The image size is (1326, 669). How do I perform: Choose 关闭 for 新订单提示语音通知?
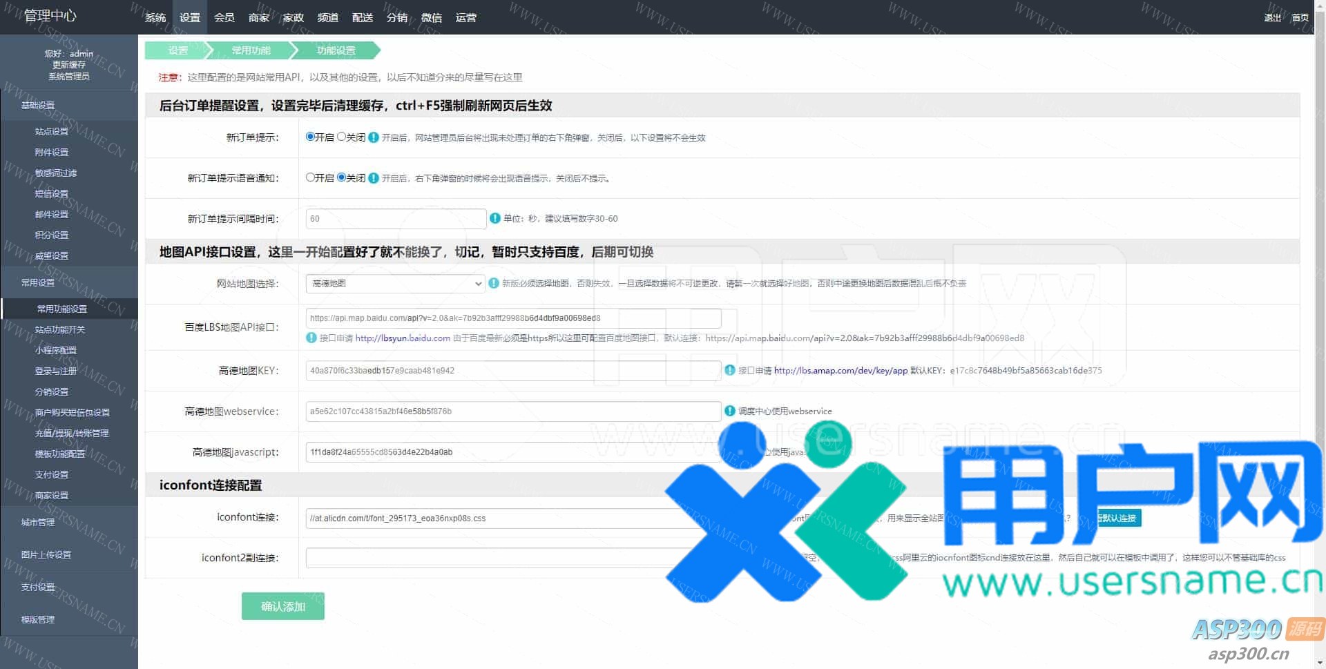[342, 177]
